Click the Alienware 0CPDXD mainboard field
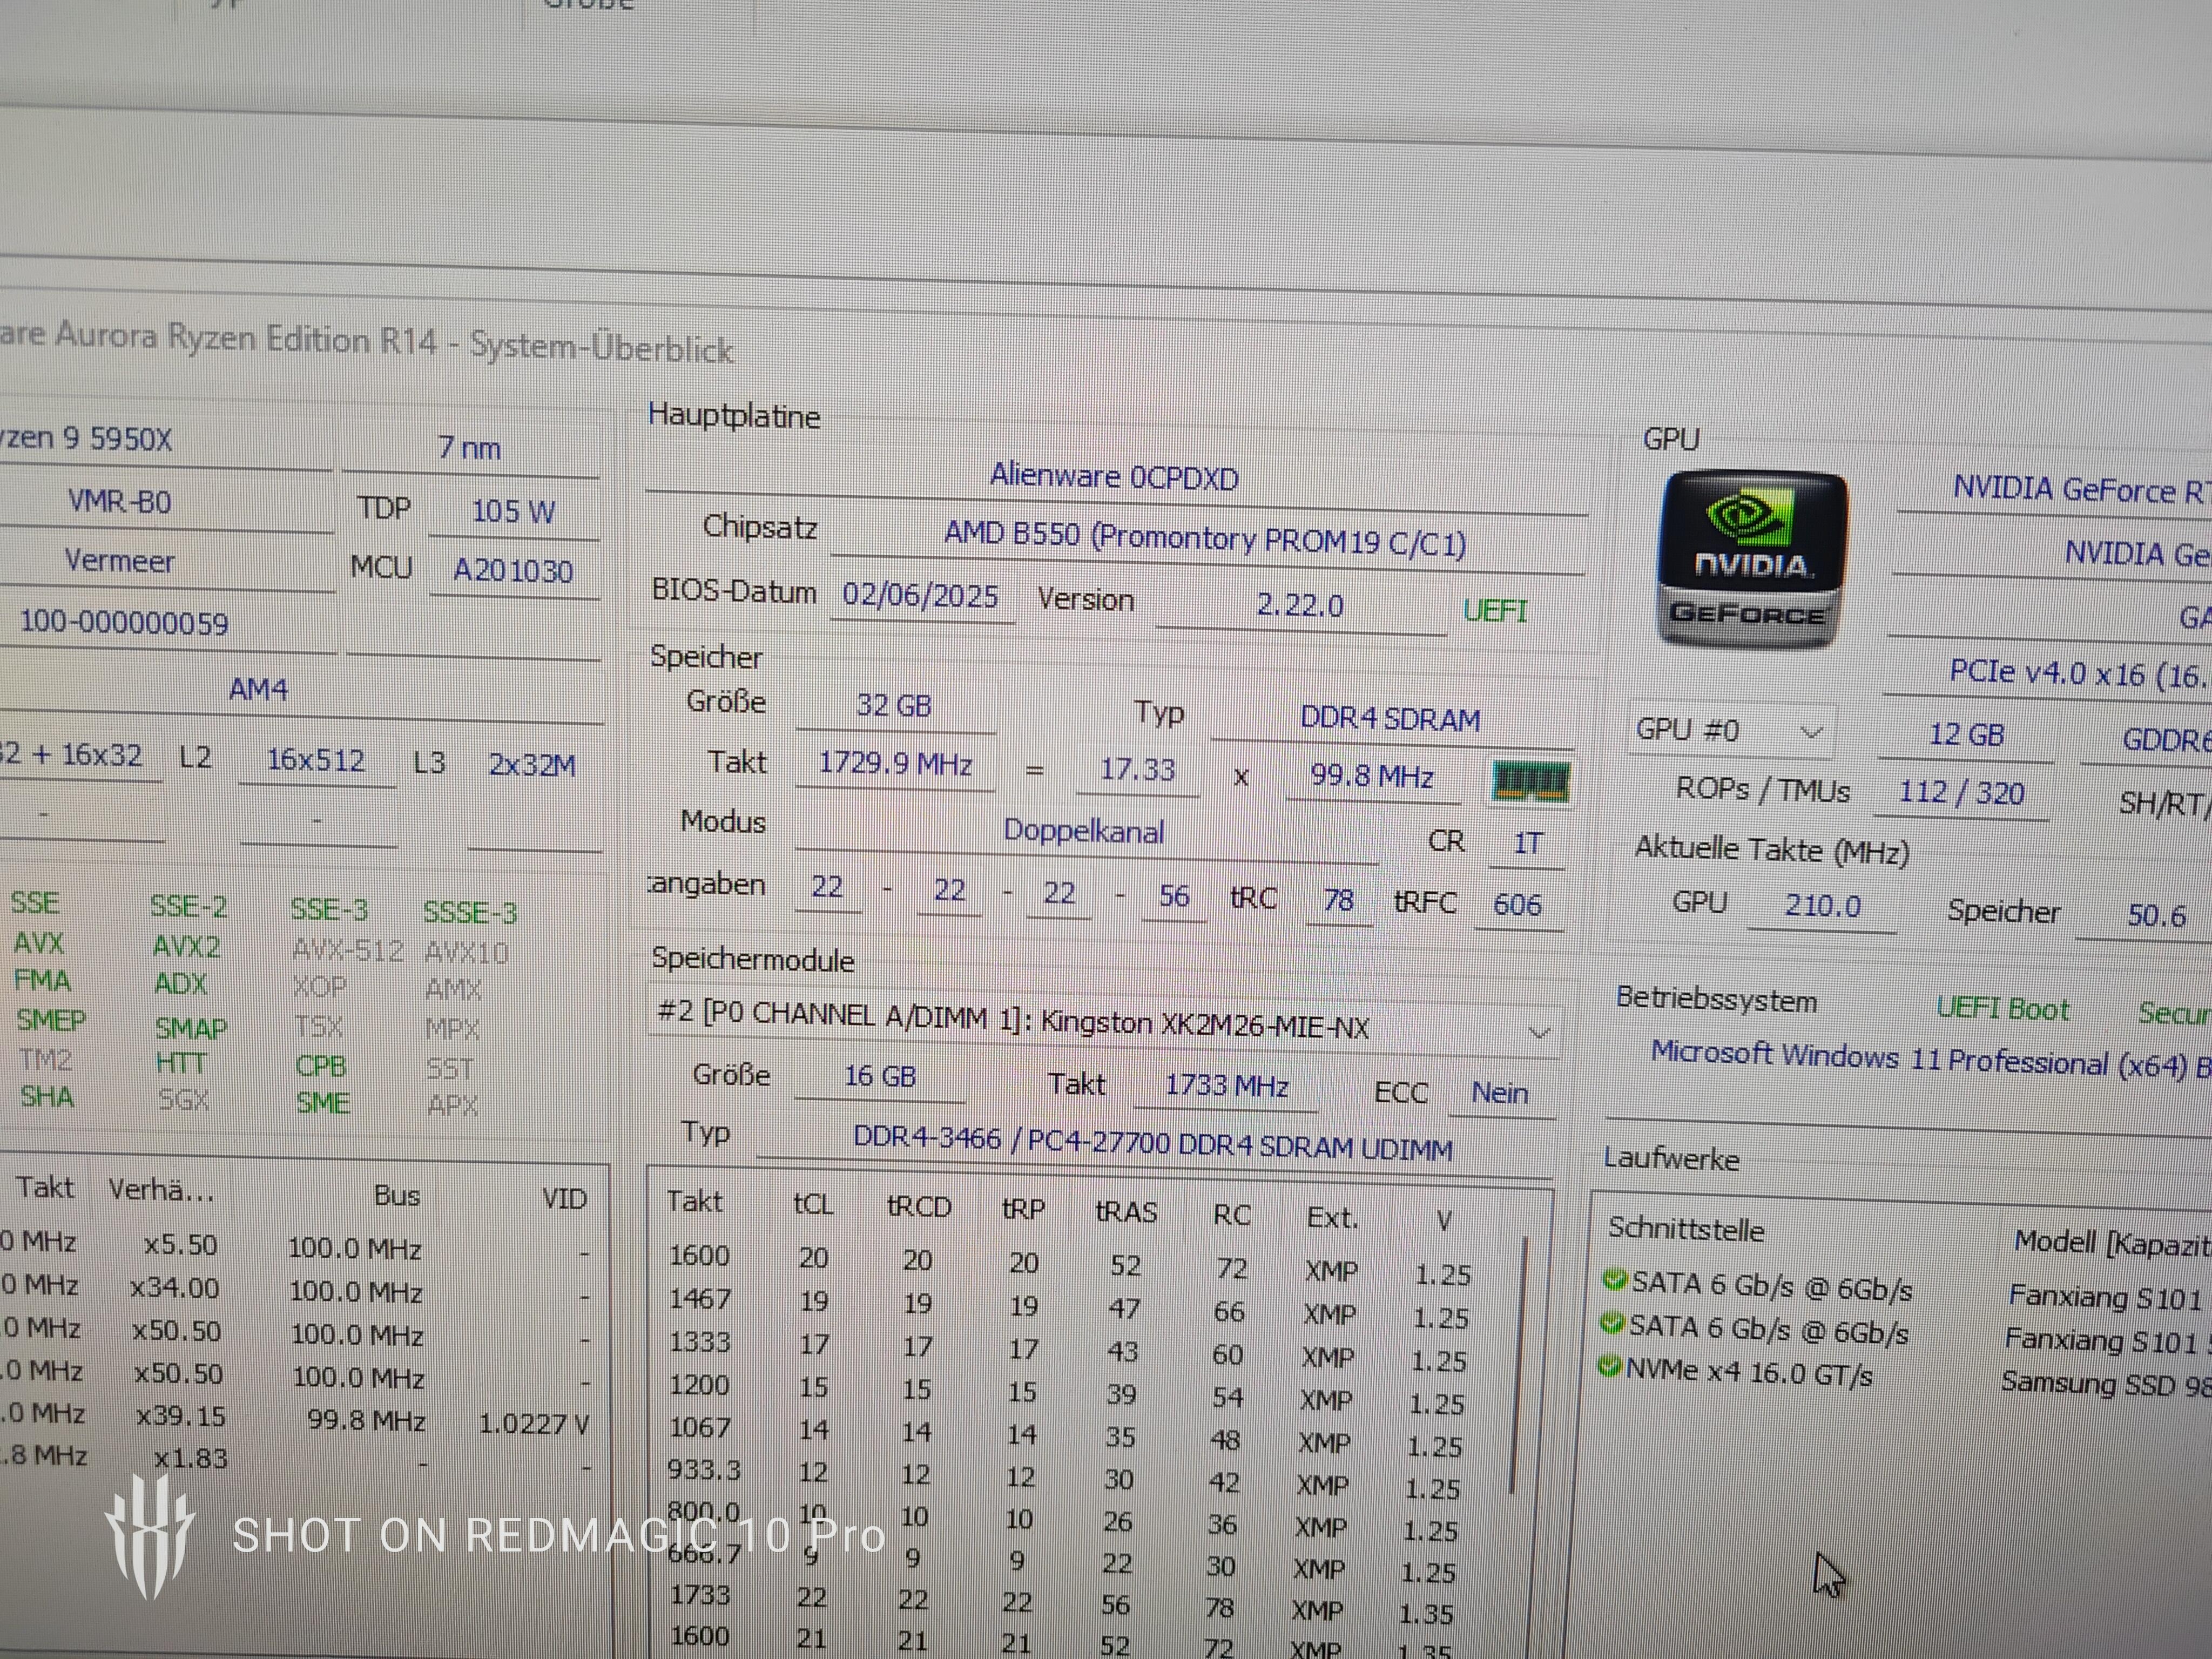The width and height of the screenshot is (2212, 1659). 1114,477
